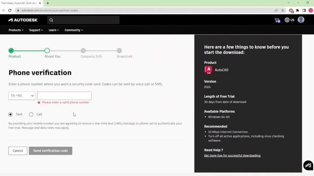
Task: Click the Company Info step label
Action: pos(91,57)
